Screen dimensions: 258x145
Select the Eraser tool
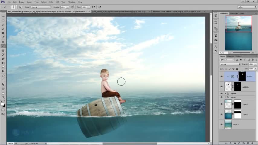(x=3, y=59)
